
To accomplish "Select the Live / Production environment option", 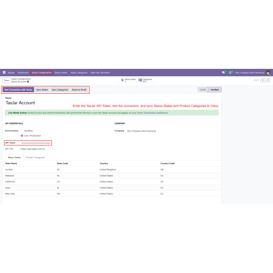I will 22,136.
